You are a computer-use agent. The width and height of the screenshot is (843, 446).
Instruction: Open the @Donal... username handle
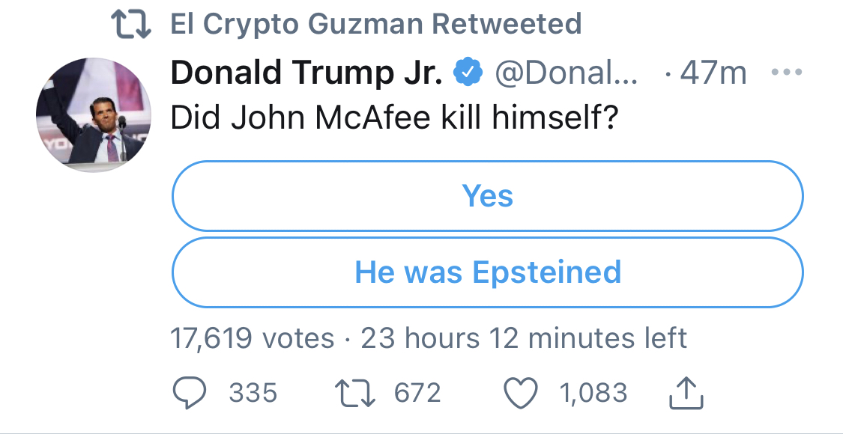(x=566, y=73)
